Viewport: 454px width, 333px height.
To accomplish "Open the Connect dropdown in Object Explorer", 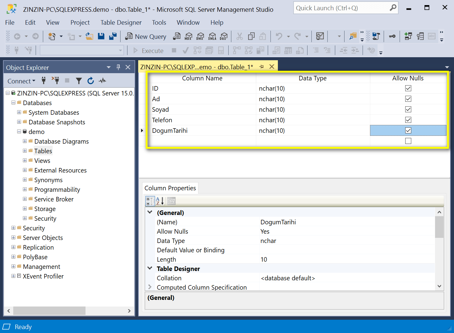I will click(21, 81).
